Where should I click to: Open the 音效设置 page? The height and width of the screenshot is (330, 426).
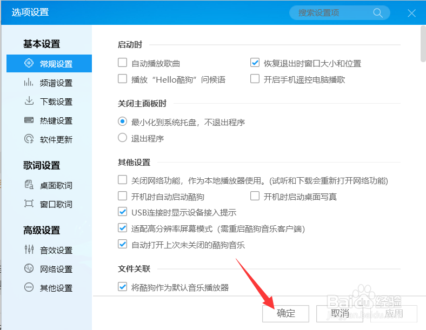(49, 250)
